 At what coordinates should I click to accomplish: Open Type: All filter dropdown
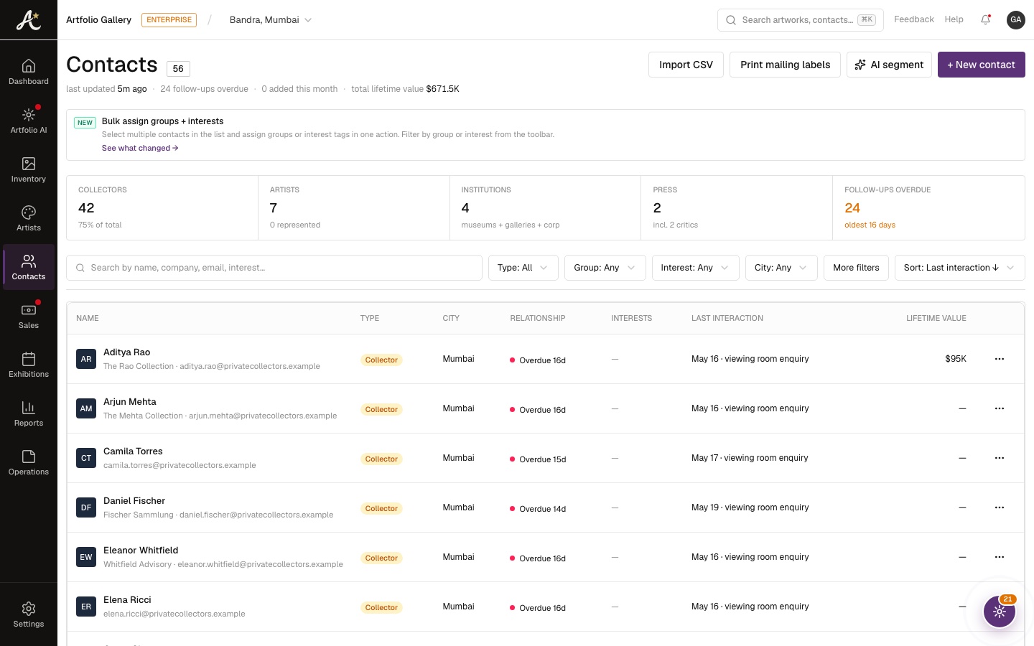coord(523,268)
